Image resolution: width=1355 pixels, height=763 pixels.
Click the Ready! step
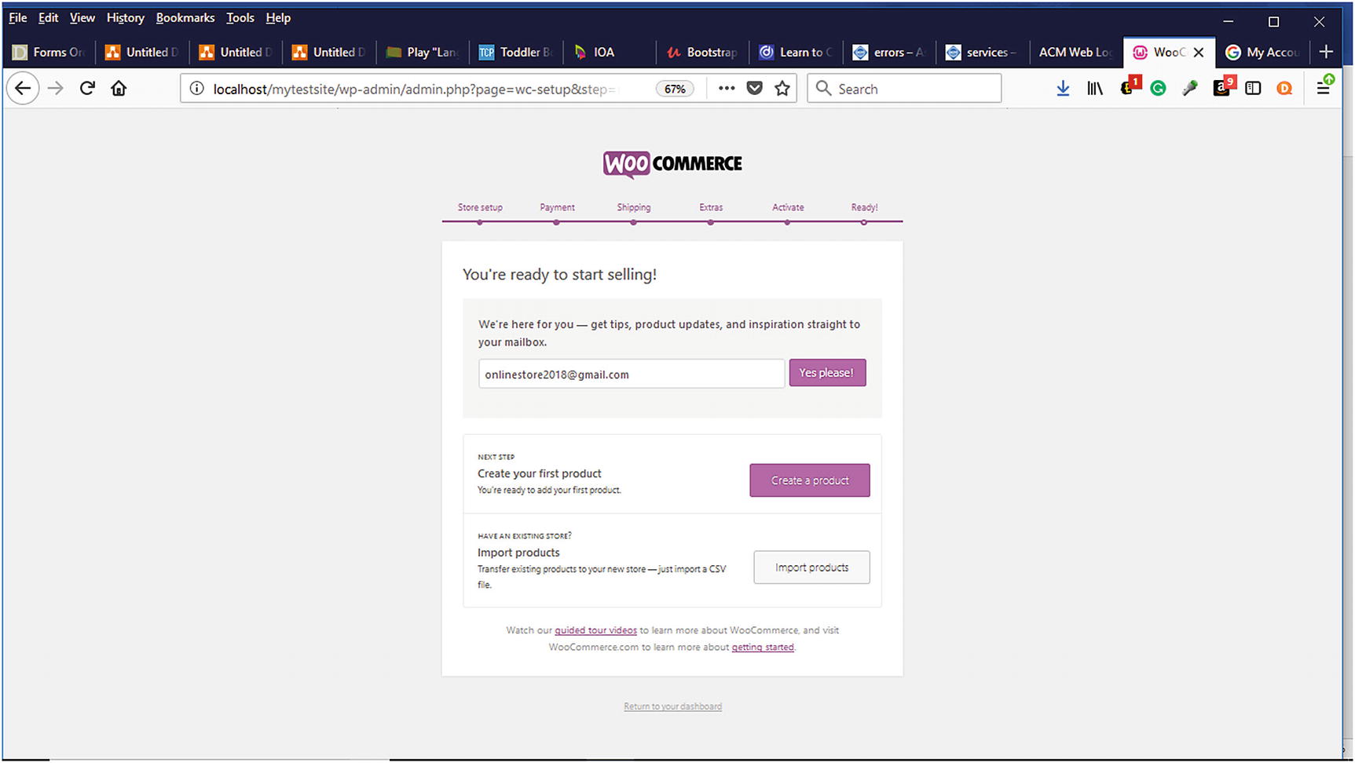tap(864, 207)
